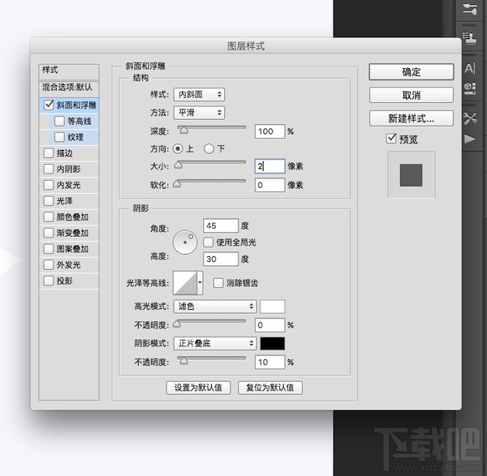Enable the 等高线 checkbox
Viewport: 487px width, 476px height.
[x=59, y=121]
